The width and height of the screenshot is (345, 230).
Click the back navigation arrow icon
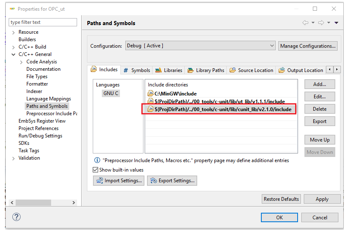[x=305, y=23]
